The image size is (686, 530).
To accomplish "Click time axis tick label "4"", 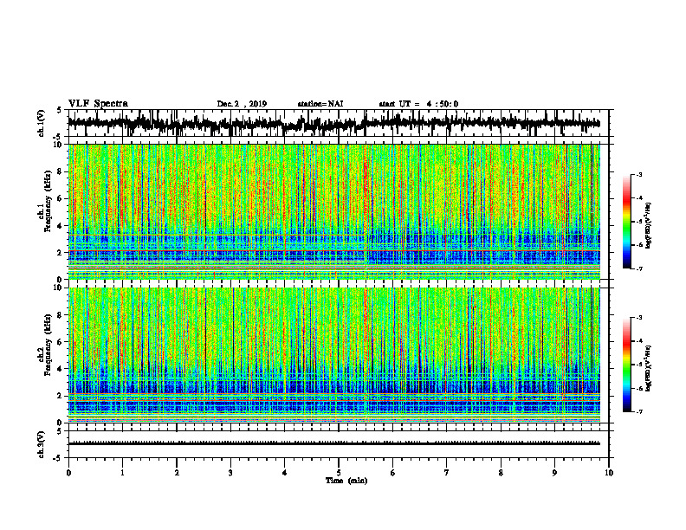I will click(x=285, y=473).
